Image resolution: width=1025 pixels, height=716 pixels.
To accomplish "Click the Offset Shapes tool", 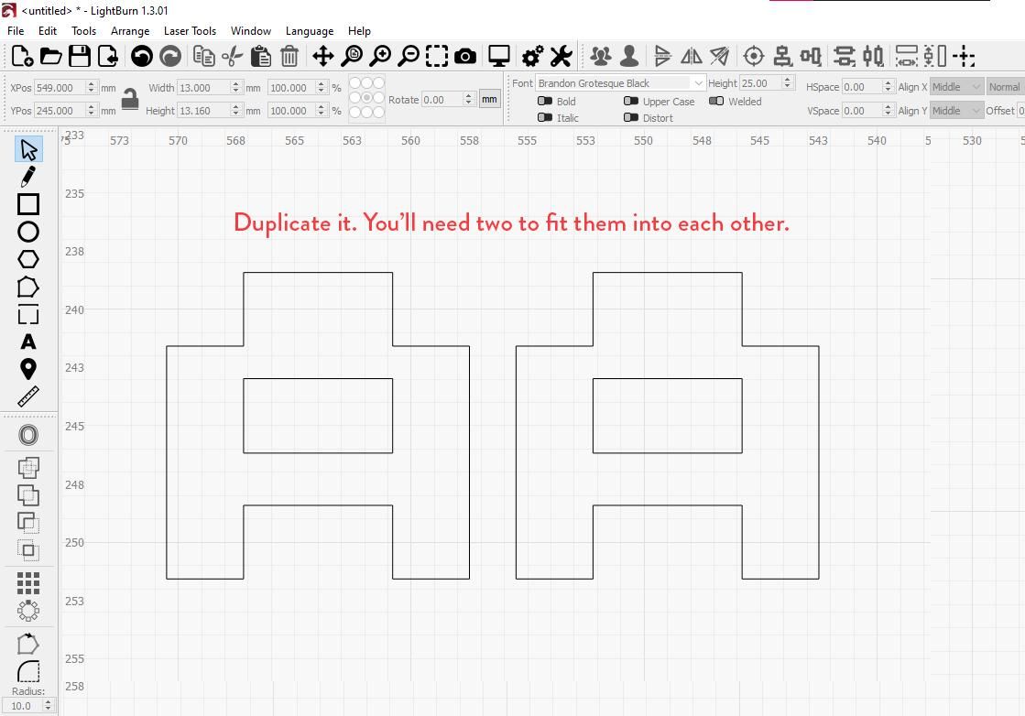I will click(27, 435).
